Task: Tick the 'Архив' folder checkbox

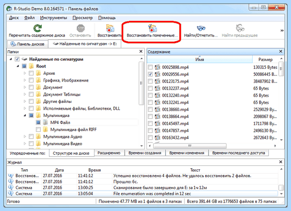Action: (31, 73)
